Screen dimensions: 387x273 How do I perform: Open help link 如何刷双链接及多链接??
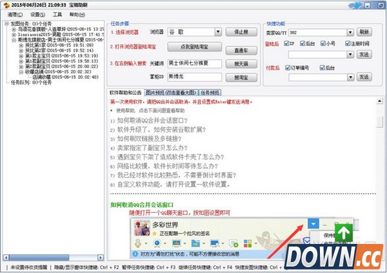149,139
